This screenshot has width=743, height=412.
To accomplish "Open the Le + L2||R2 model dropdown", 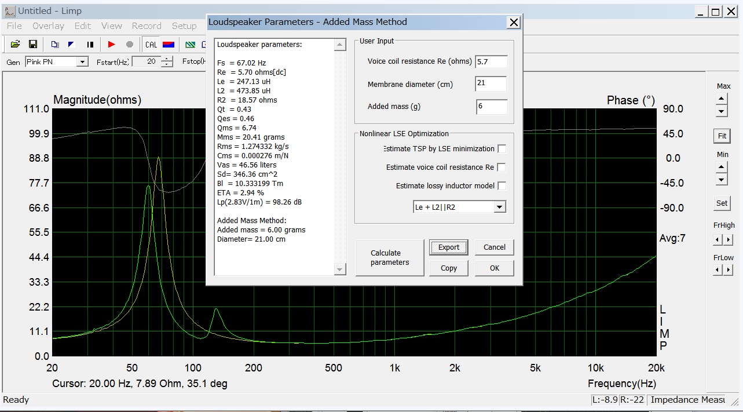I will 500,207.
